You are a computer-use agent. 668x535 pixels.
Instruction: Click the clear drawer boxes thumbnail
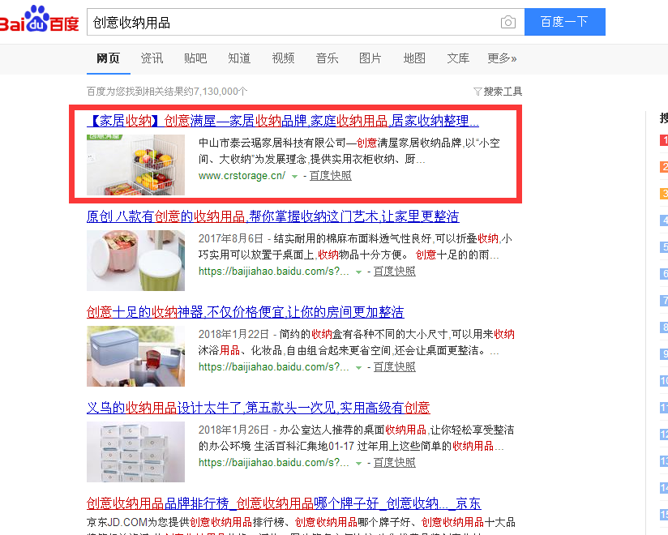(135, 452)
